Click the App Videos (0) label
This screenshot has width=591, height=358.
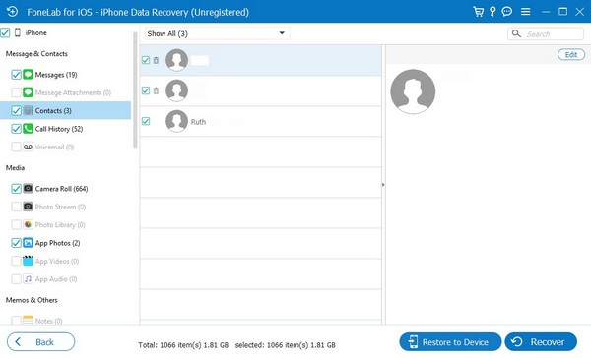(x=57, y=261)
